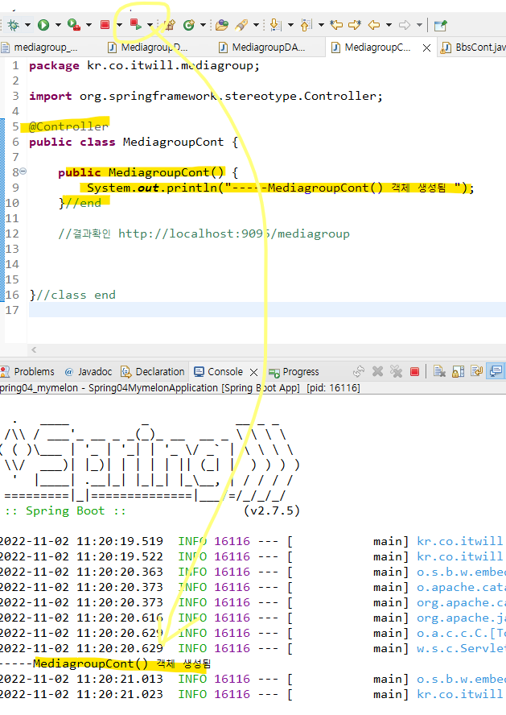Click the localhost:9095/mediagroup URL comment
This screenshot has width=506, height=715.
pyautogui.click(x=233, y=234)
